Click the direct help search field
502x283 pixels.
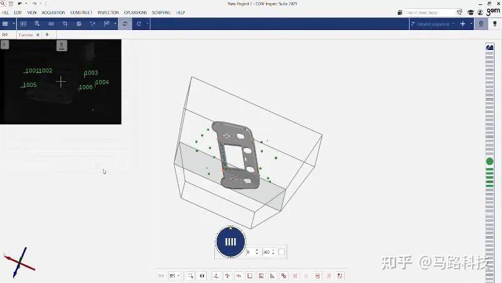click(429, 12)
